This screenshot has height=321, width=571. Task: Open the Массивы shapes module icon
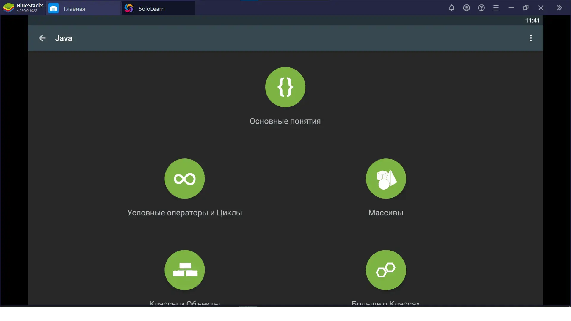click(386, 179)
